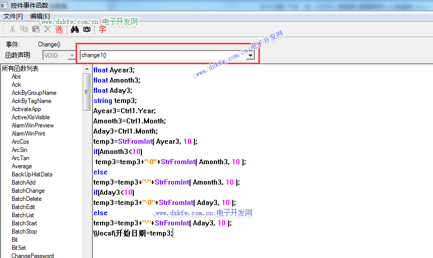Screen dimensions: 433x258
Task: Open the 文件[F] menu
Action: click(13, 16)
